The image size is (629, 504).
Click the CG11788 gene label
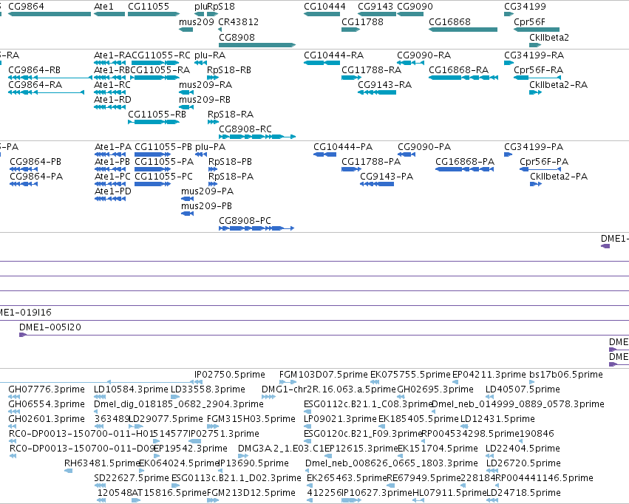coord(362,22)
